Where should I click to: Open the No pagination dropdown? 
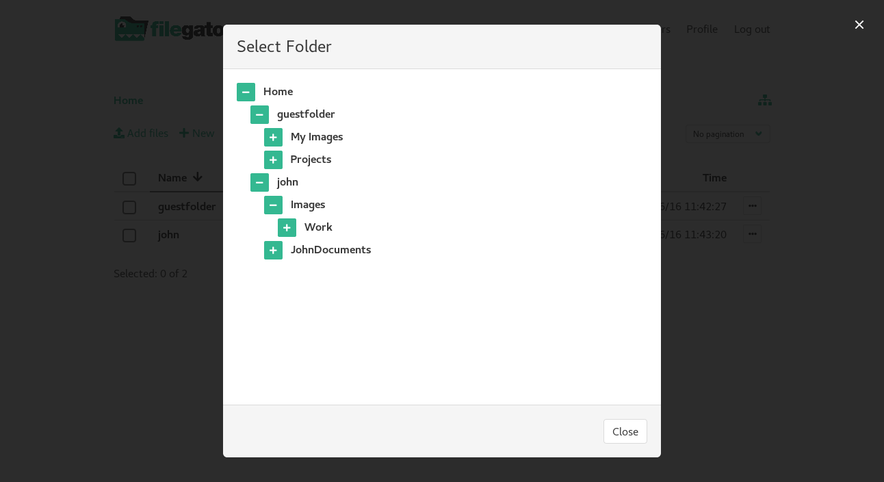point(727,134)
